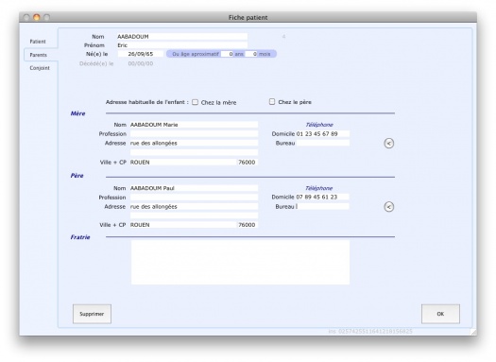
Task: Click the approximate age mois field
Action: (251, 54)
